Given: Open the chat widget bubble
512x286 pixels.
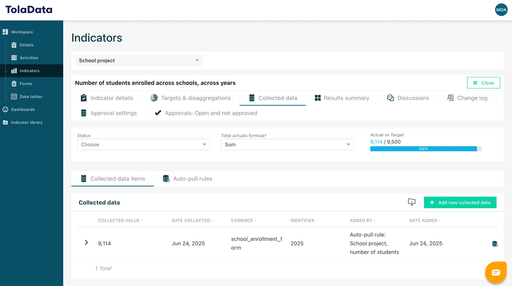Looking at the screenshot, I should (x=496, y=272).
